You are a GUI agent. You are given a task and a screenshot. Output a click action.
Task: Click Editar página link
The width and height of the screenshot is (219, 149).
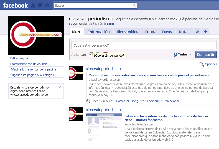[x=19, y=58]
